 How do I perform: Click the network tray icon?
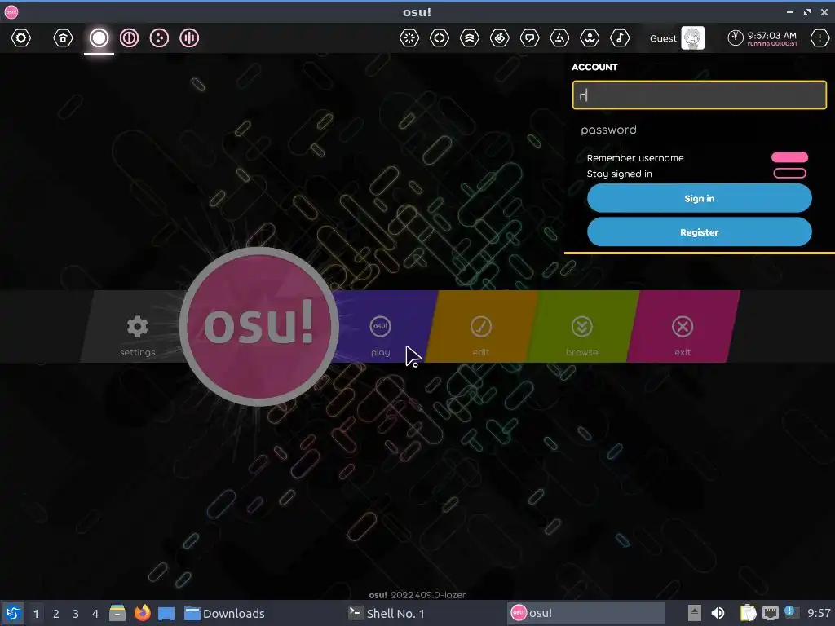click(770, 614)
